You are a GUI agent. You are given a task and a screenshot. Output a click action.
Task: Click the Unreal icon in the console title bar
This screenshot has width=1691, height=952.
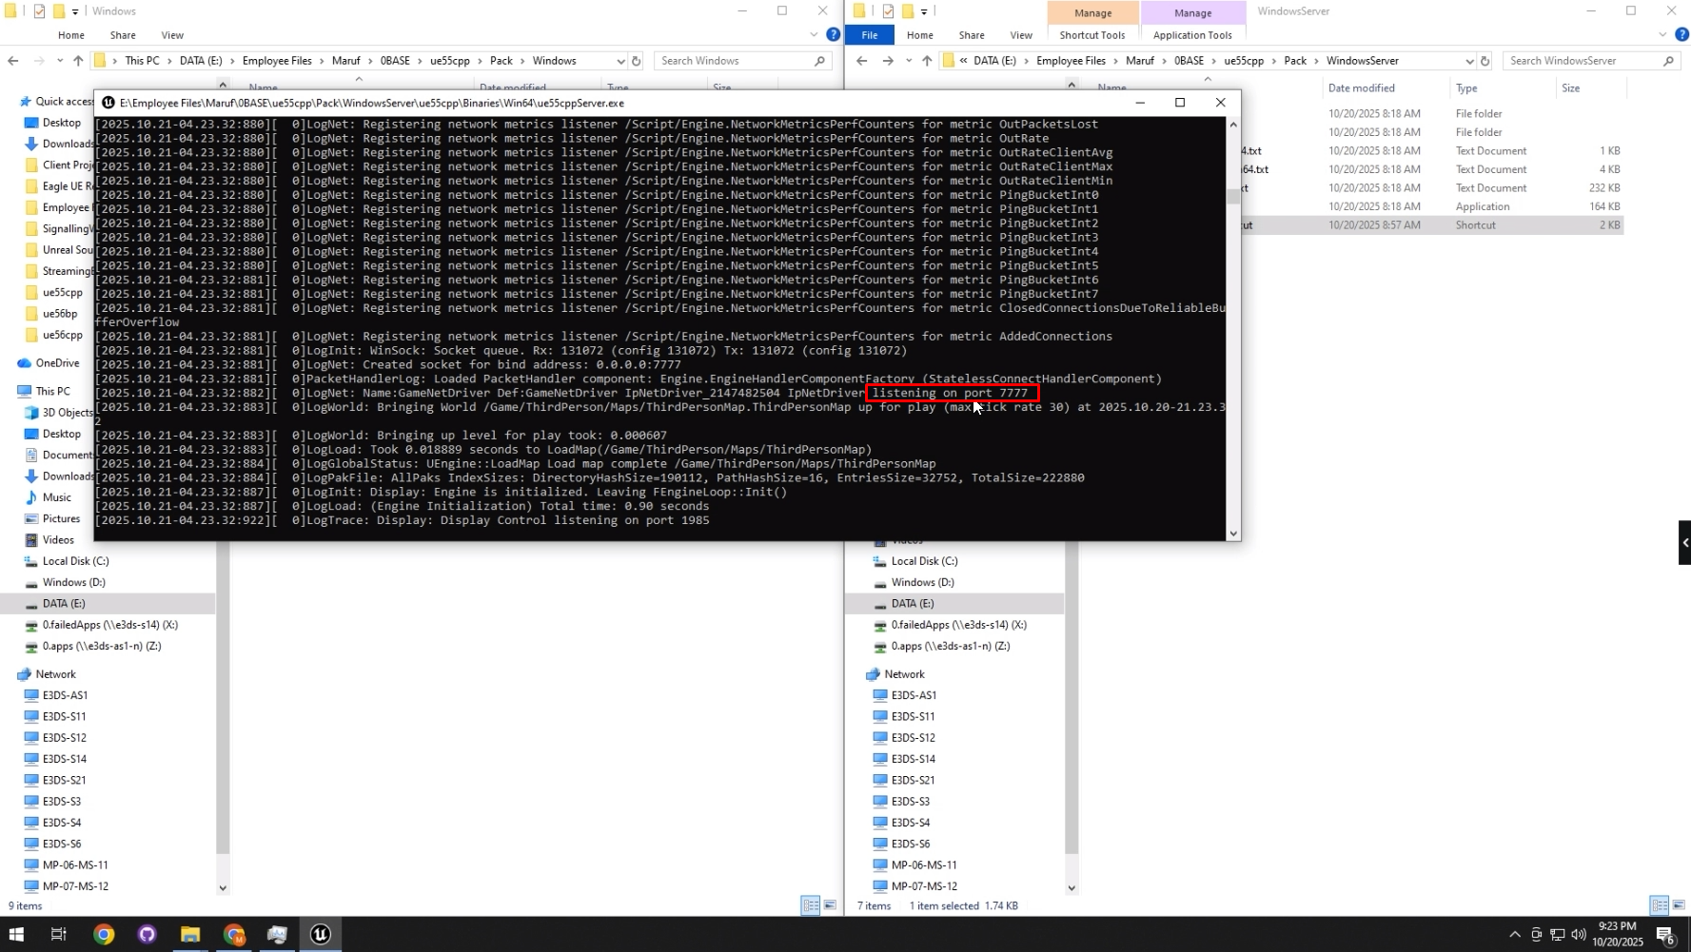click(x=108, y=103)
